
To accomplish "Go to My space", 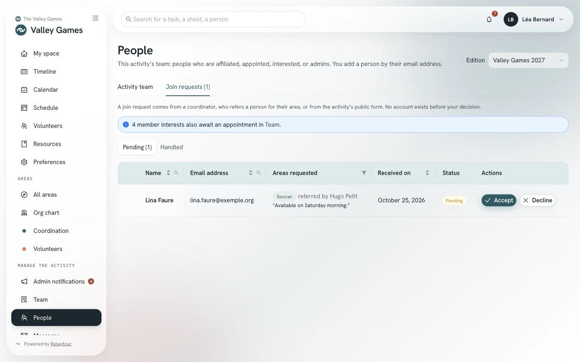I will pyautogui.click(x=56, y=53).
